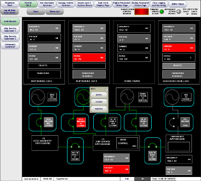
Task: Select the Ship Service Gen 2 generator symbol
Action: coord(38,97)
